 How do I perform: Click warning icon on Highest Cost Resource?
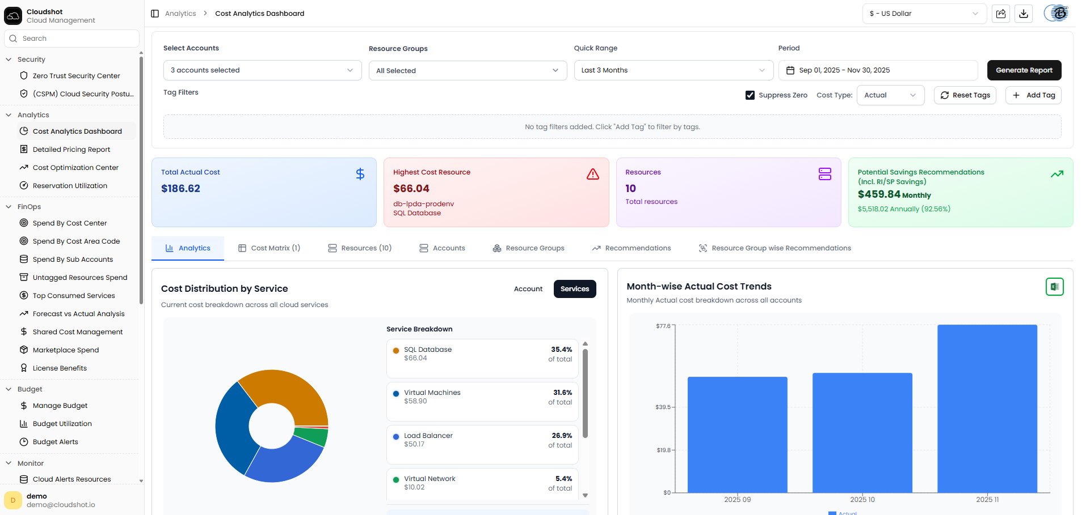point(592,174)
